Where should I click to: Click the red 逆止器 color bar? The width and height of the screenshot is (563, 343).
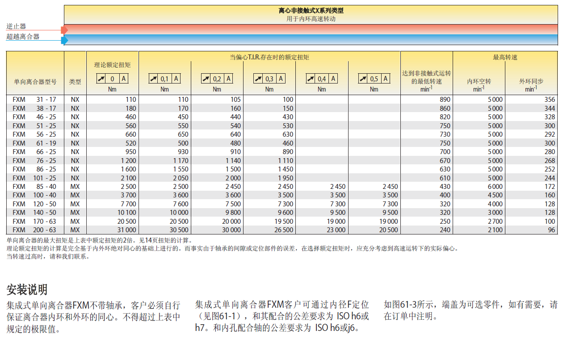311,29
